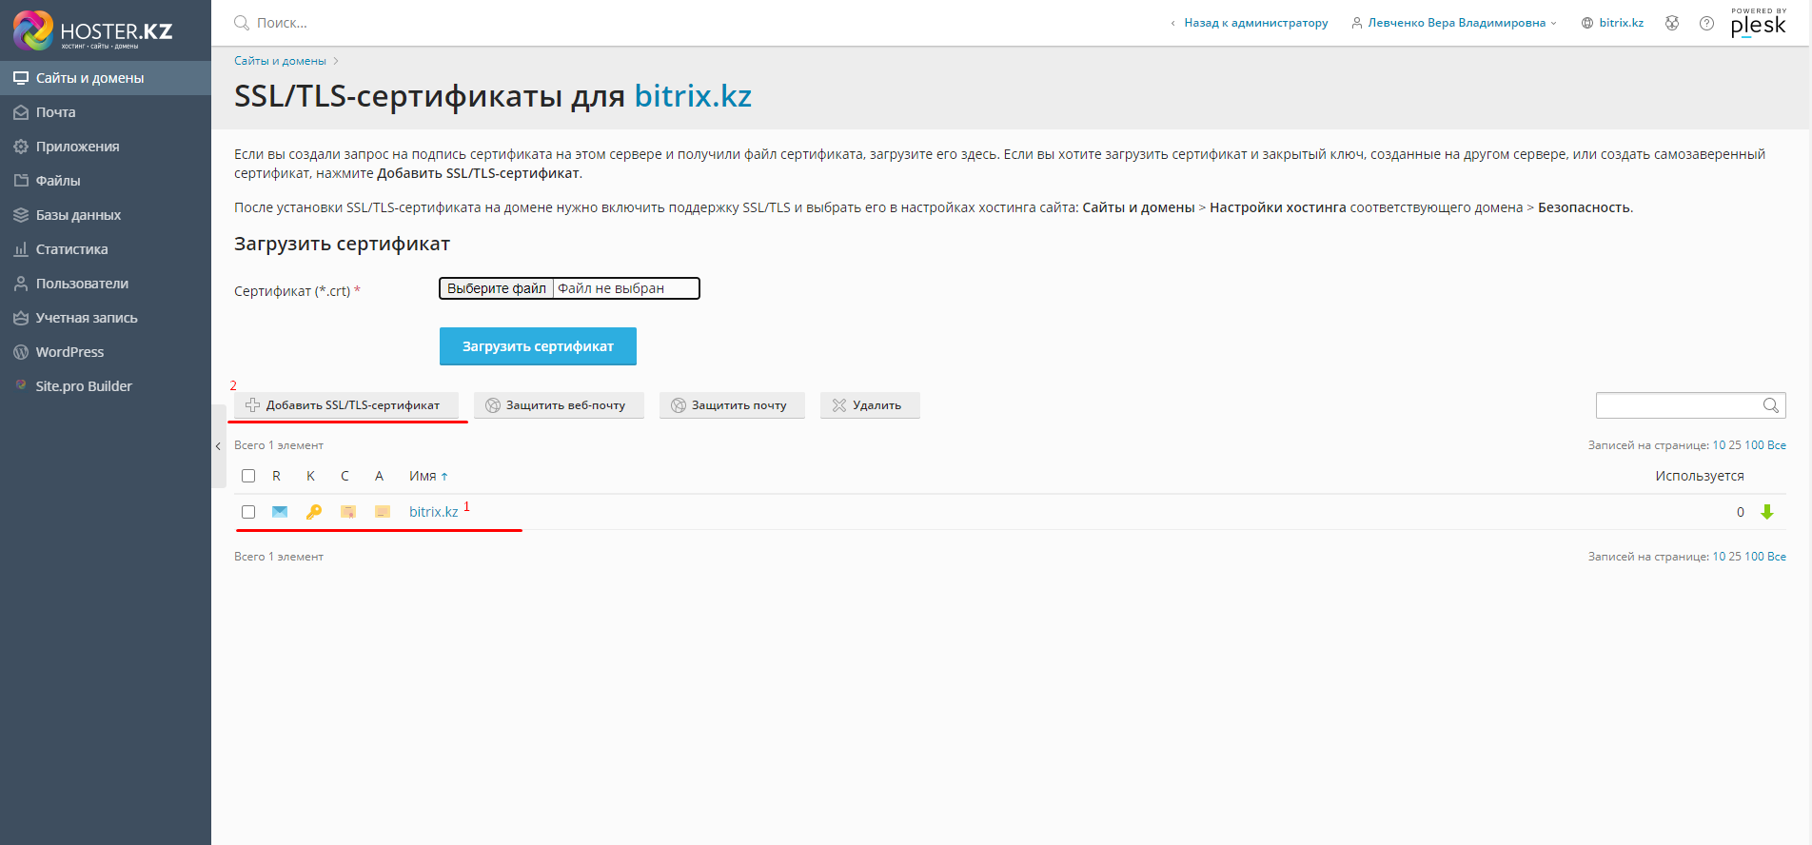The image size is (1812, 845).
Task: Open Сайты и домены in sidebar
Action: tap(106, 78)
